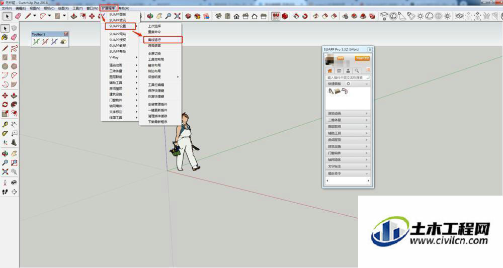The height and width of the screenshot is (268, 503).
Task: Switch to Iso view icon
Action: pos(218,16)
